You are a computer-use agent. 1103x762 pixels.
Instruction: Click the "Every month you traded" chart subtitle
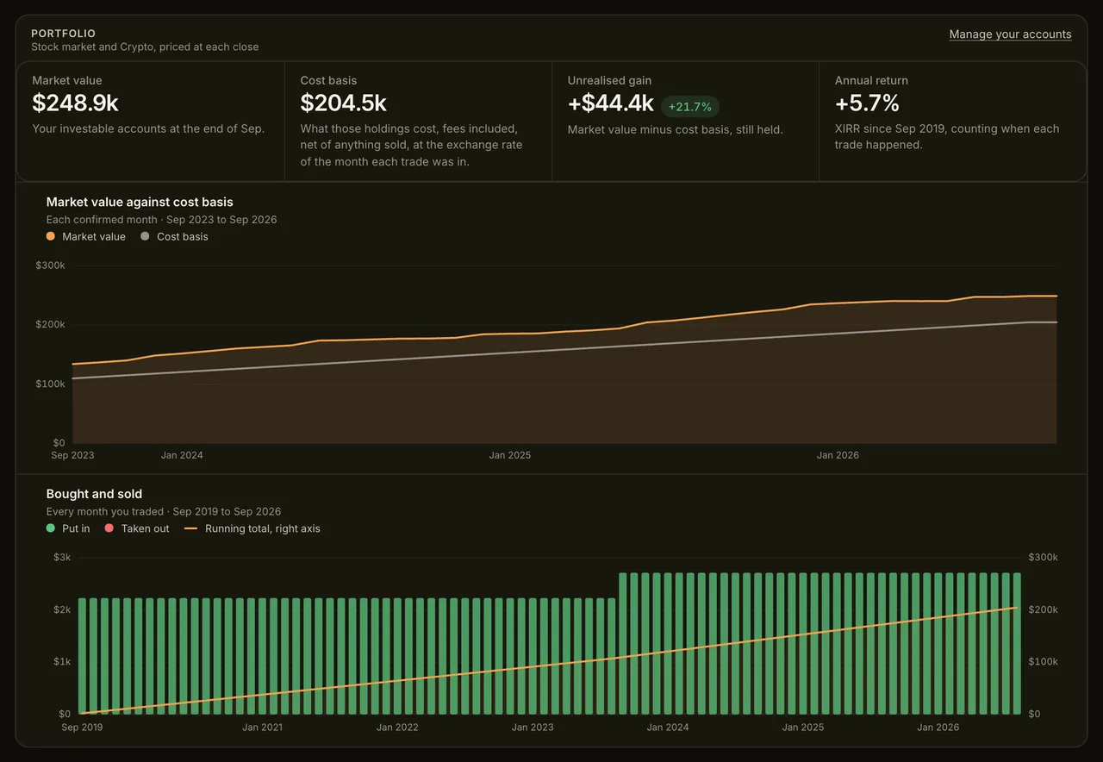pyautogui.click(x=164, y=512)
